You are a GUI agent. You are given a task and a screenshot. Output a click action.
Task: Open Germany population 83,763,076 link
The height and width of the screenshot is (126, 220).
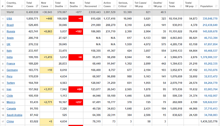point(211,70)
